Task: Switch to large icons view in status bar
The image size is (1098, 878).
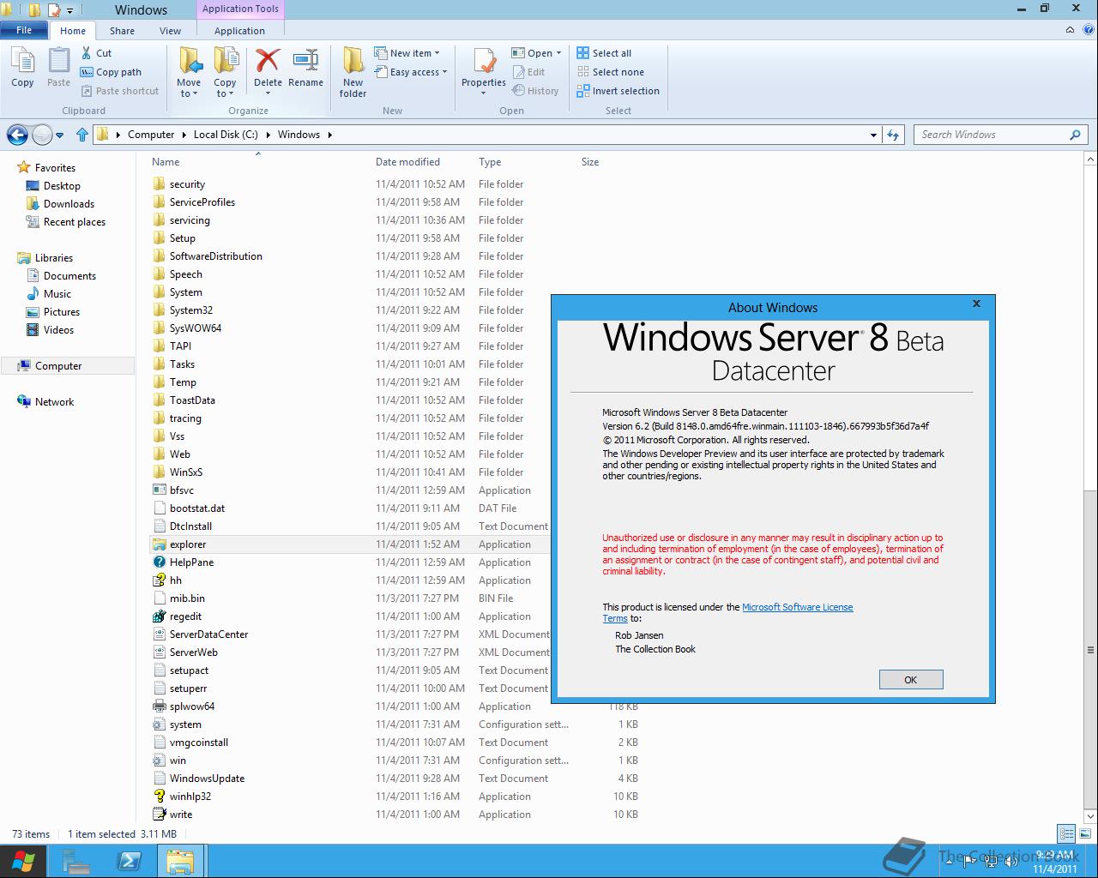Action: pos(1084,833)
